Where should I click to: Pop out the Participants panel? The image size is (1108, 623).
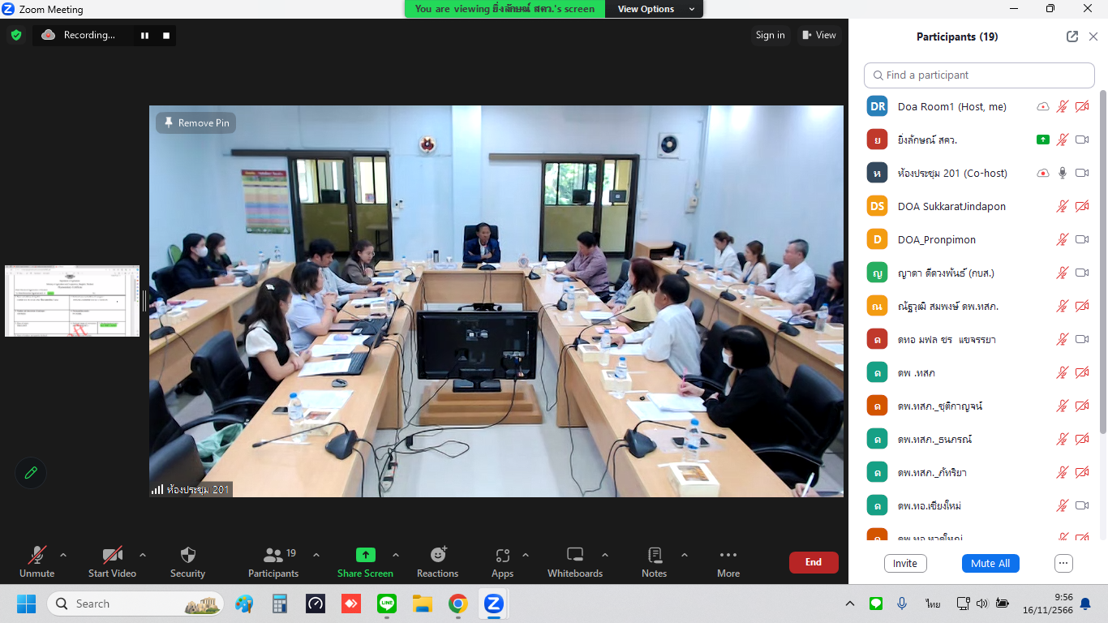pyautogui.click(x=1072, y=37)
